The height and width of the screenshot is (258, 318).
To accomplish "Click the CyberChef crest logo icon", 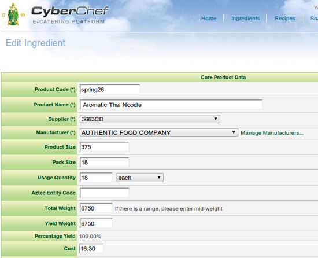I will point(13,14).
